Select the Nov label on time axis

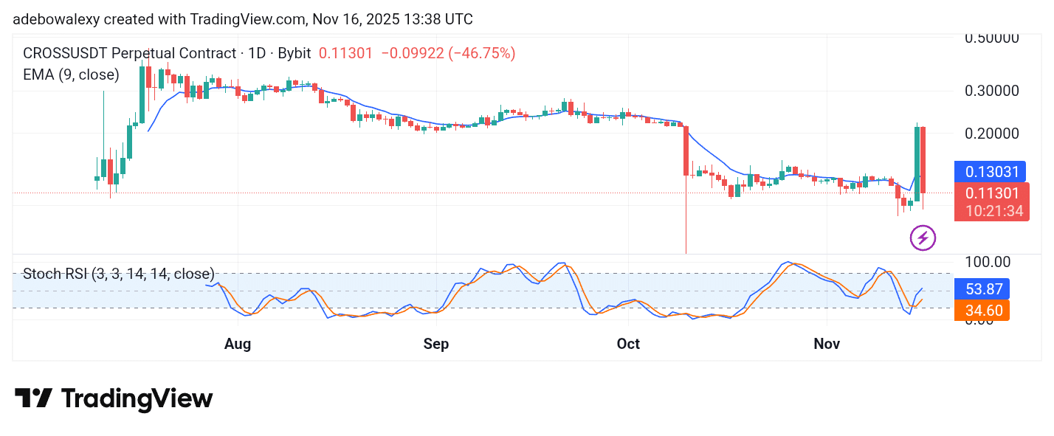click(x=827, y=344)
